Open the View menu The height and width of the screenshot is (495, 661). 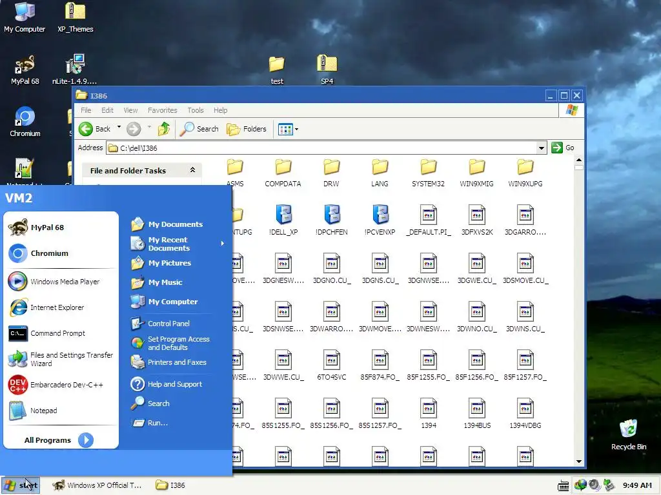[x=130, y=110]
